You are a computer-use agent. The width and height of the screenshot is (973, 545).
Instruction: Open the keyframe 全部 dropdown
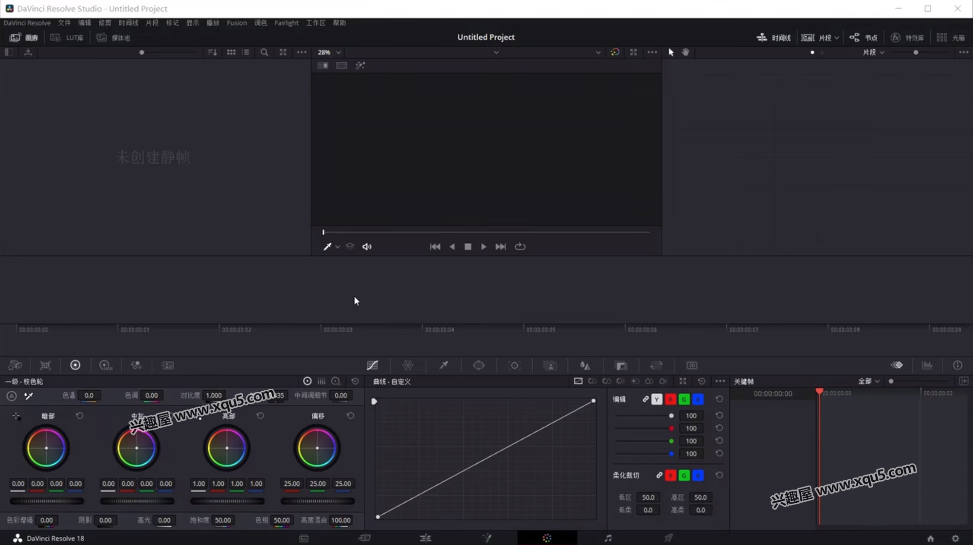pyautogui.click(x=869, y=381)
